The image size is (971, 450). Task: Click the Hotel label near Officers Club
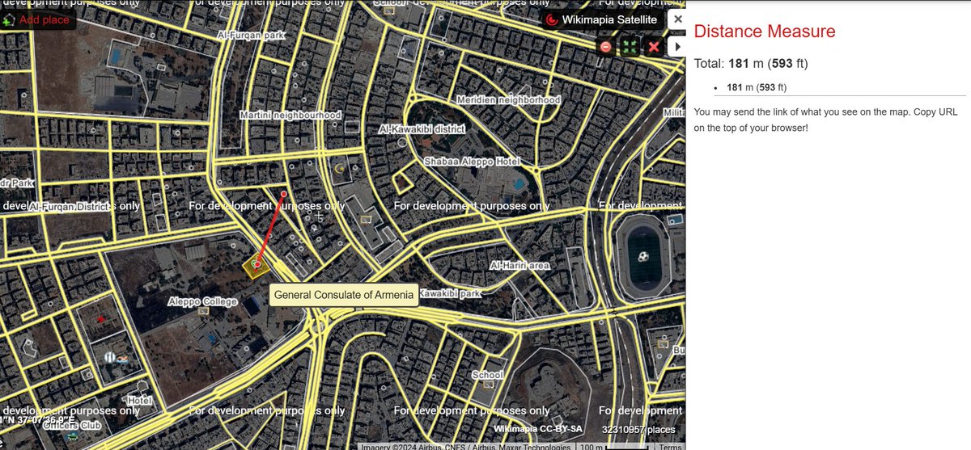139,401
